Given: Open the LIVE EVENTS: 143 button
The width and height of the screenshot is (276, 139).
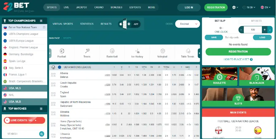Looking at the screenshot, I should click(x=25, y=120).
